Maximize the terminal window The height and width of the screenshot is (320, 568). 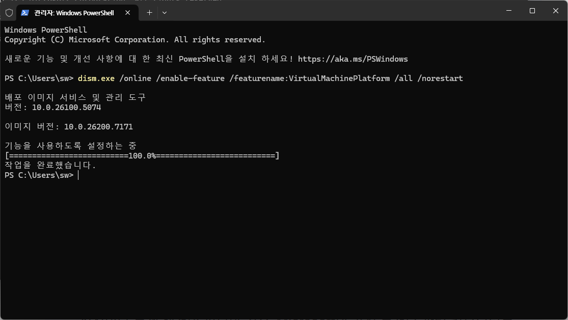point(532,11)
